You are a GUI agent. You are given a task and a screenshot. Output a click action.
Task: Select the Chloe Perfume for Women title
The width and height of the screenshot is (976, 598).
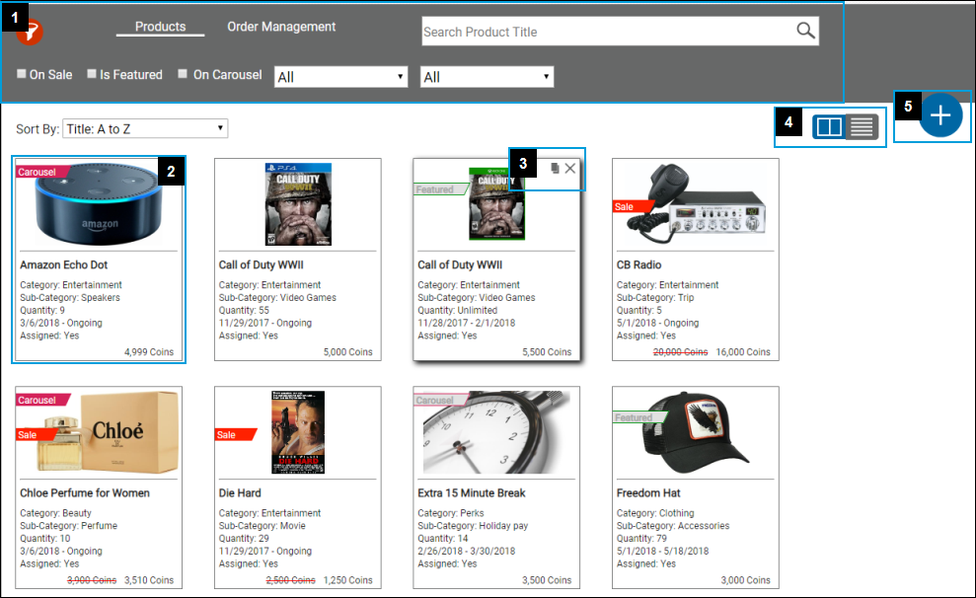click(85, 492)
